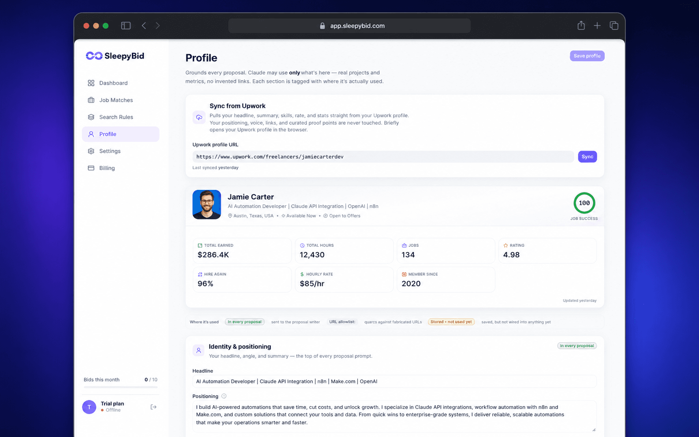Click the Jobs 134 card
Image resolution: width=699 pixels, height=437 pixels.
pos(446,251)
